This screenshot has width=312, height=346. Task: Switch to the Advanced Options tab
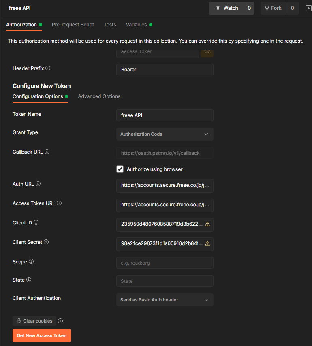pos(99,96)
